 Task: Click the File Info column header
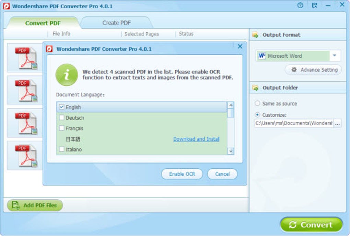61,34
